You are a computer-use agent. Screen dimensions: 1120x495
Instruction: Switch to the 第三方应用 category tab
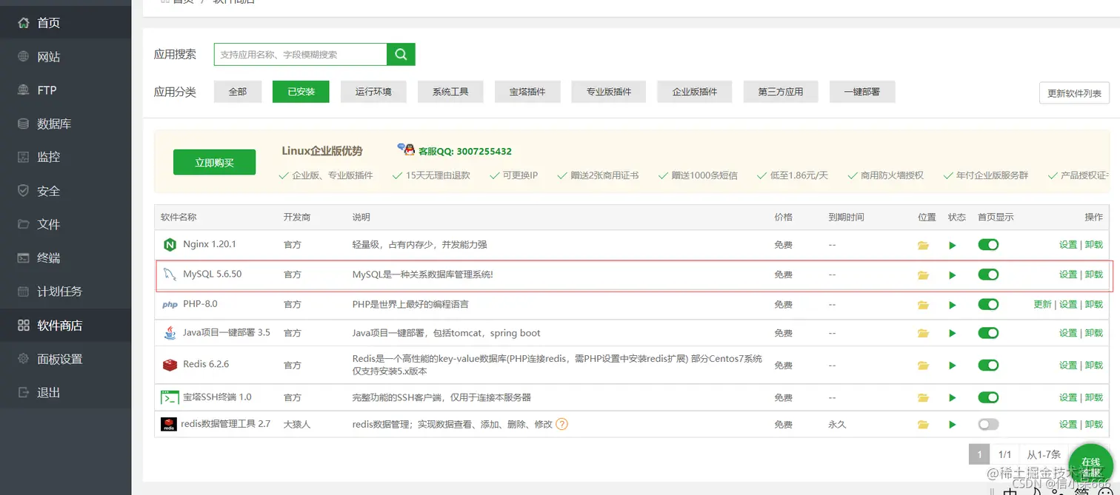point(780,92)
